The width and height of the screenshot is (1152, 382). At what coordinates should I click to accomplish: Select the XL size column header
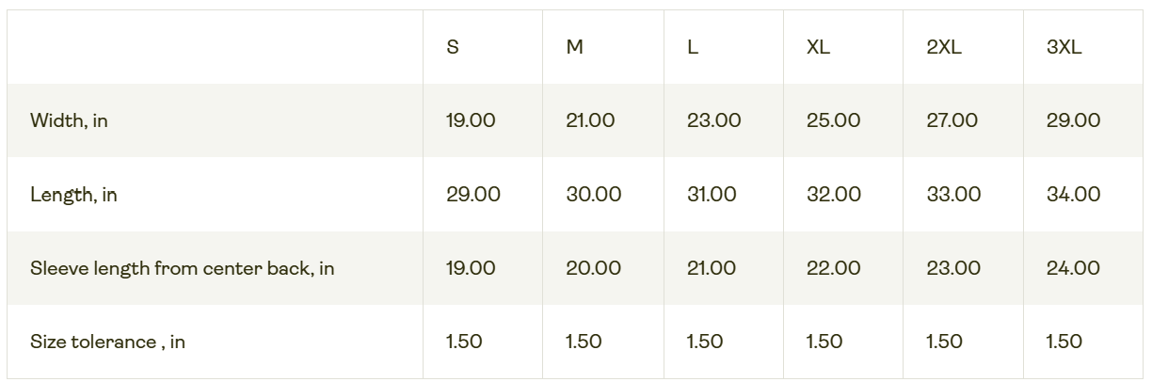pyautogui.click(x=818, y=47)
